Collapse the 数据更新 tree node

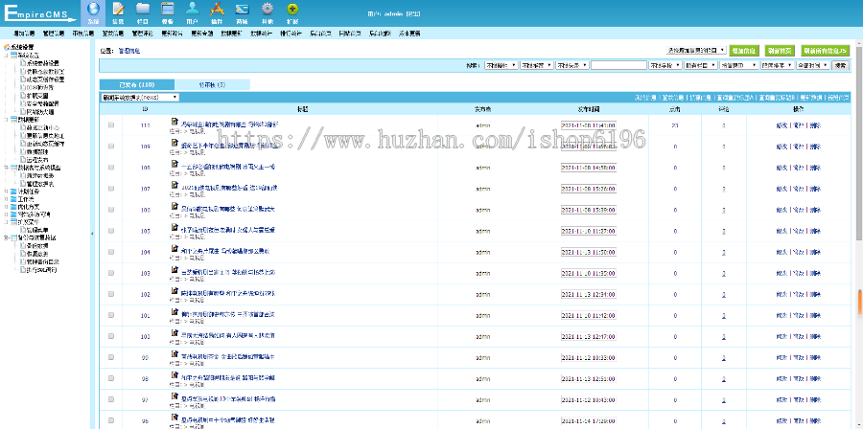(x=6, y=119)
